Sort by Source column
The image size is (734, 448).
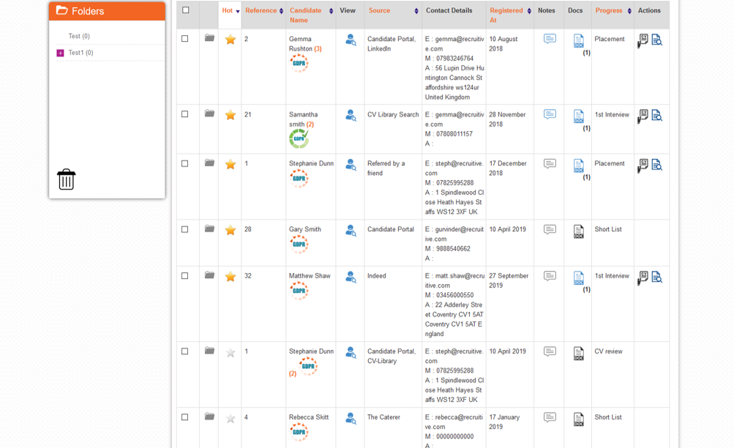(393, 10)
